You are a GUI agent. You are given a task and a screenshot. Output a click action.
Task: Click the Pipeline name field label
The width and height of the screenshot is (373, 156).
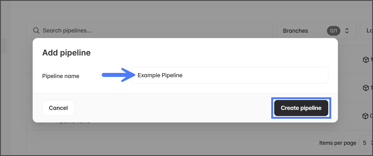pyautogui.click(x=61, y=76)
